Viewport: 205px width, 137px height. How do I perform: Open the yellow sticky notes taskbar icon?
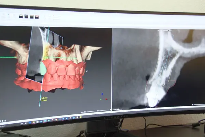[x=81, y=117]
